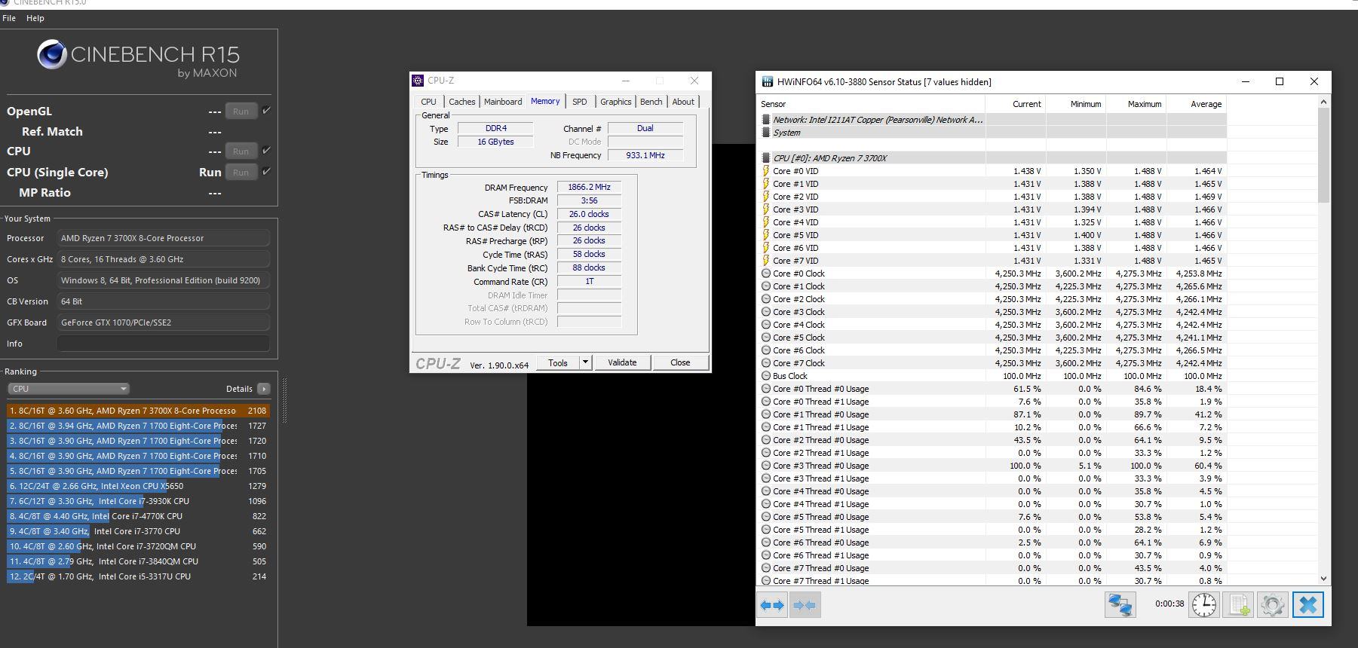Open the CPU ranking dropdown in Cinebench
This screenshot has width=1358, height=648.
pyautogui.click(x=69, y=389)
